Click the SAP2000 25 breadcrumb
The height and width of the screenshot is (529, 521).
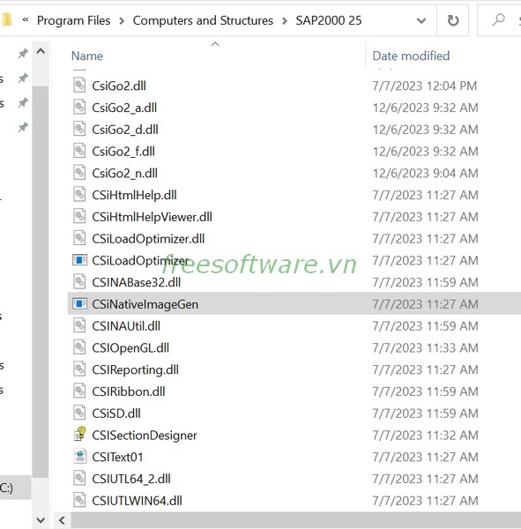click(x=329, y=20)
